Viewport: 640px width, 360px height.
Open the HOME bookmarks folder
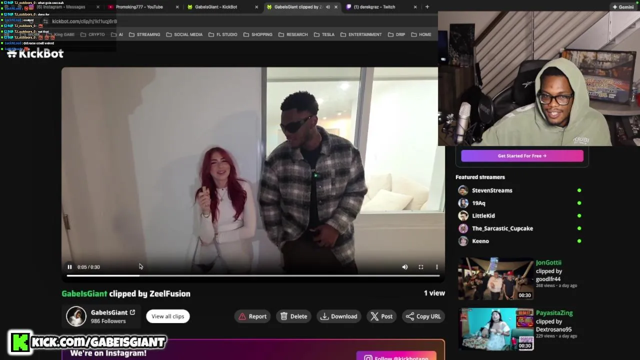[x=421, y=34]
